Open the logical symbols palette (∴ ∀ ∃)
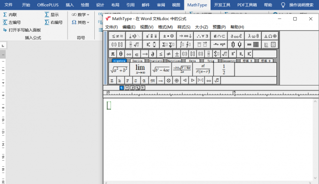Image resolution: width=319 pixels, height=184 pixels. pos(202,36)
